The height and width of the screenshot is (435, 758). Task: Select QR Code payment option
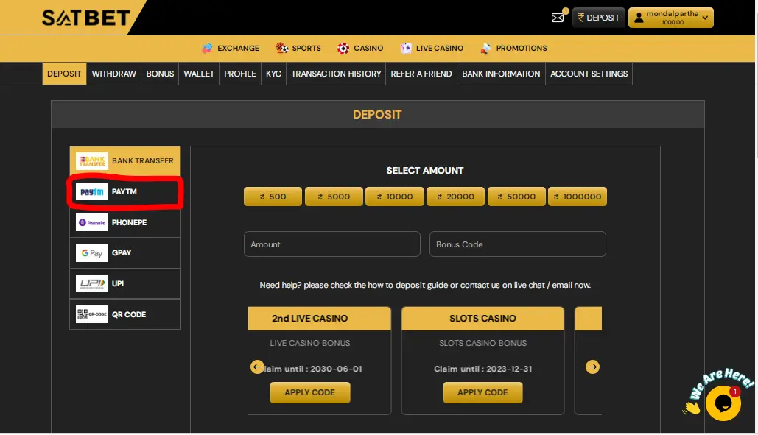click(x=124, y=314)
